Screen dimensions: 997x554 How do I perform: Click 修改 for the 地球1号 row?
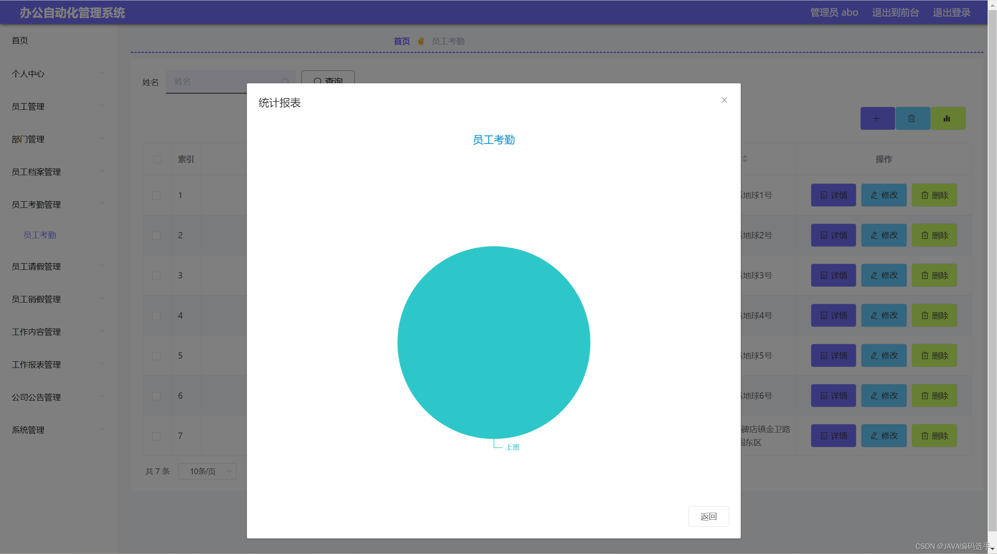pyautogui.click(x=884, y=195)
